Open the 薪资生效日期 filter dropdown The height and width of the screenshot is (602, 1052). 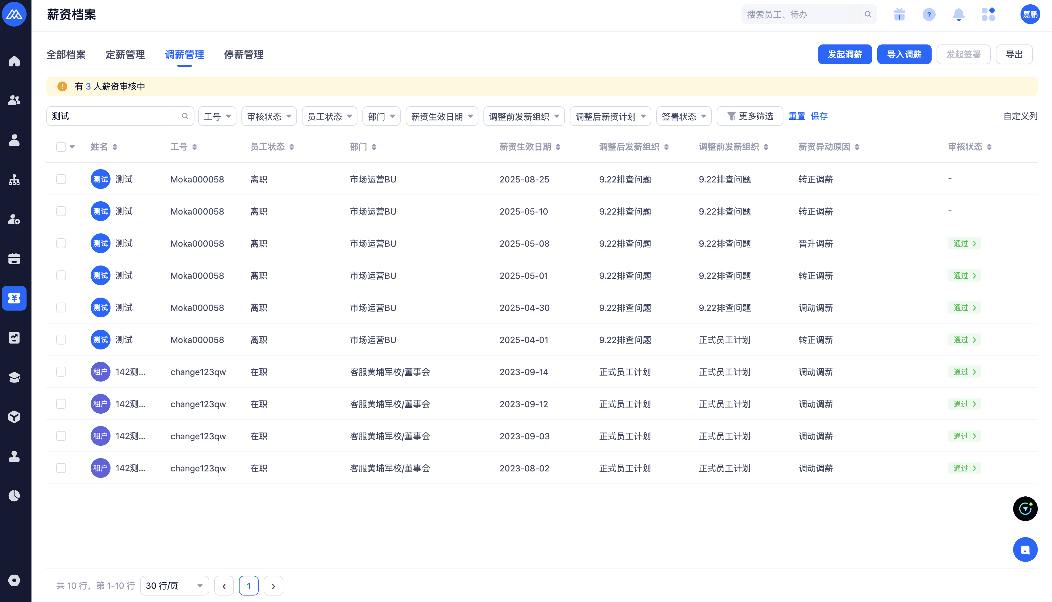click(441, 117)
